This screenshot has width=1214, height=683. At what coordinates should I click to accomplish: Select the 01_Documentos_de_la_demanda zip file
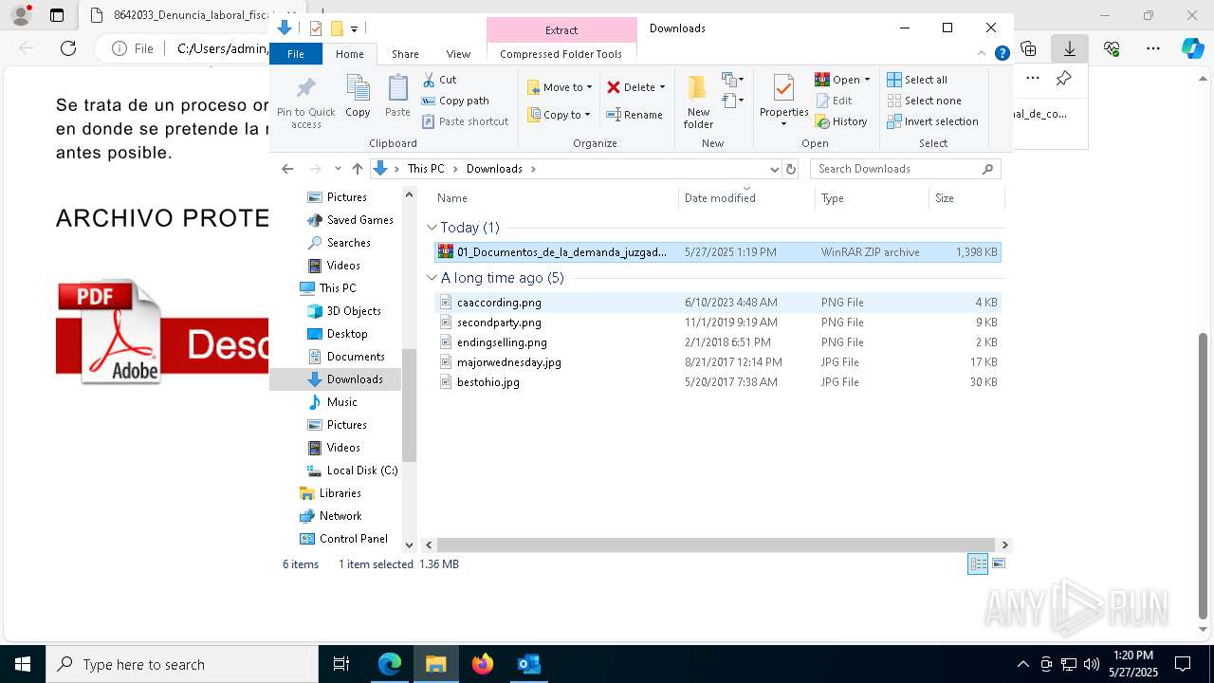[717, 252]
